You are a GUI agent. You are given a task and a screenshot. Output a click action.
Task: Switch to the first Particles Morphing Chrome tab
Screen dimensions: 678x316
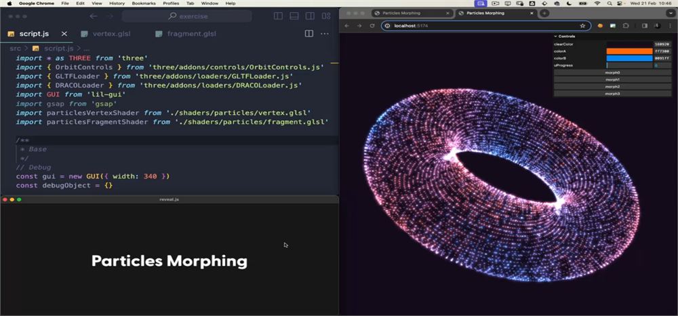pos(413,14)
